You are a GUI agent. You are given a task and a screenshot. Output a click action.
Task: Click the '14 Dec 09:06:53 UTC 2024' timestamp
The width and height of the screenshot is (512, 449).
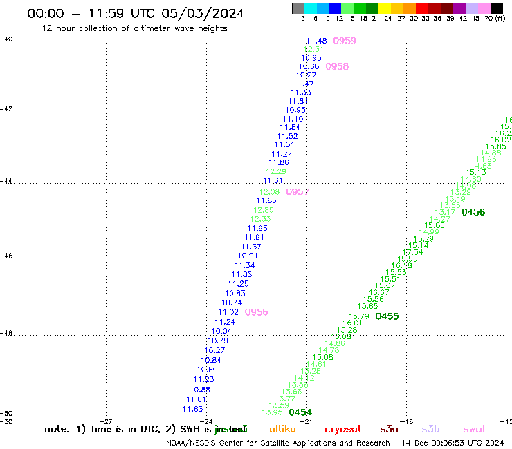(452, 443)
